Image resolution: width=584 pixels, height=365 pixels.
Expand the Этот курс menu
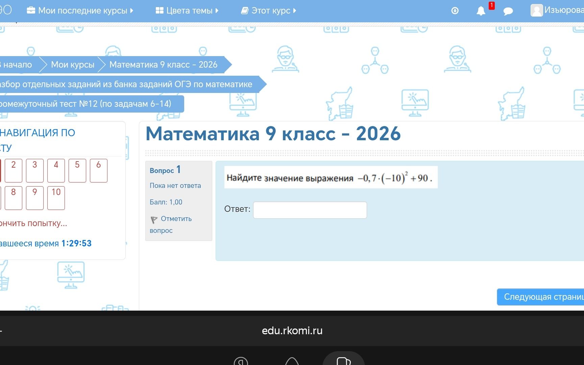tap(268, 10)
